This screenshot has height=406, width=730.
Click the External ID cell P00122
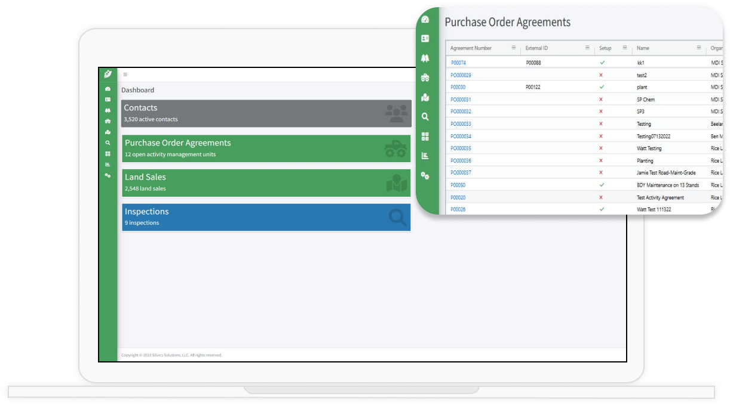coord(533,87)
